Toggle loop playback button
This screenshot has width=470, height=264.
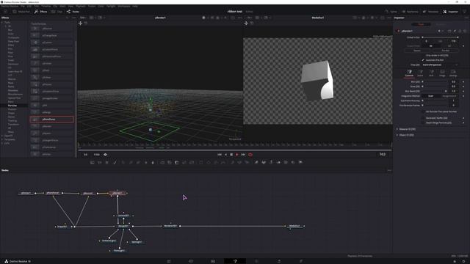tap(250, 155)
